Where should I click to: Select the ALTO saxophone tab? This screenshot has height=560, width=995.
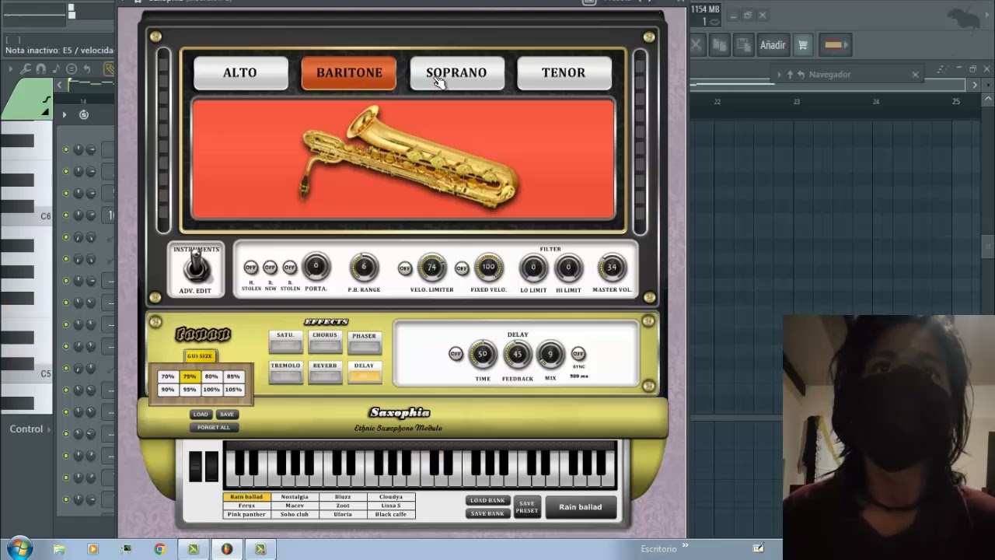point(240,73)
